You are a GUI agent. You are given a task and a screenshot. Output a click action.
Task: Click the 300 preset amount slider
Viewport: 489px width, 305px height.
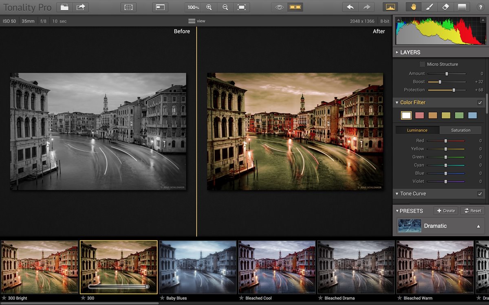click(119, 287)
